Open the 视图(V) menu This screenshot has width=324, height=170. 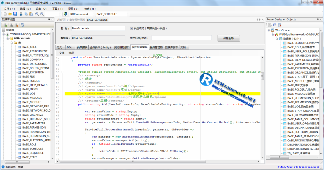pyautogui.click(x=74, y=9)
